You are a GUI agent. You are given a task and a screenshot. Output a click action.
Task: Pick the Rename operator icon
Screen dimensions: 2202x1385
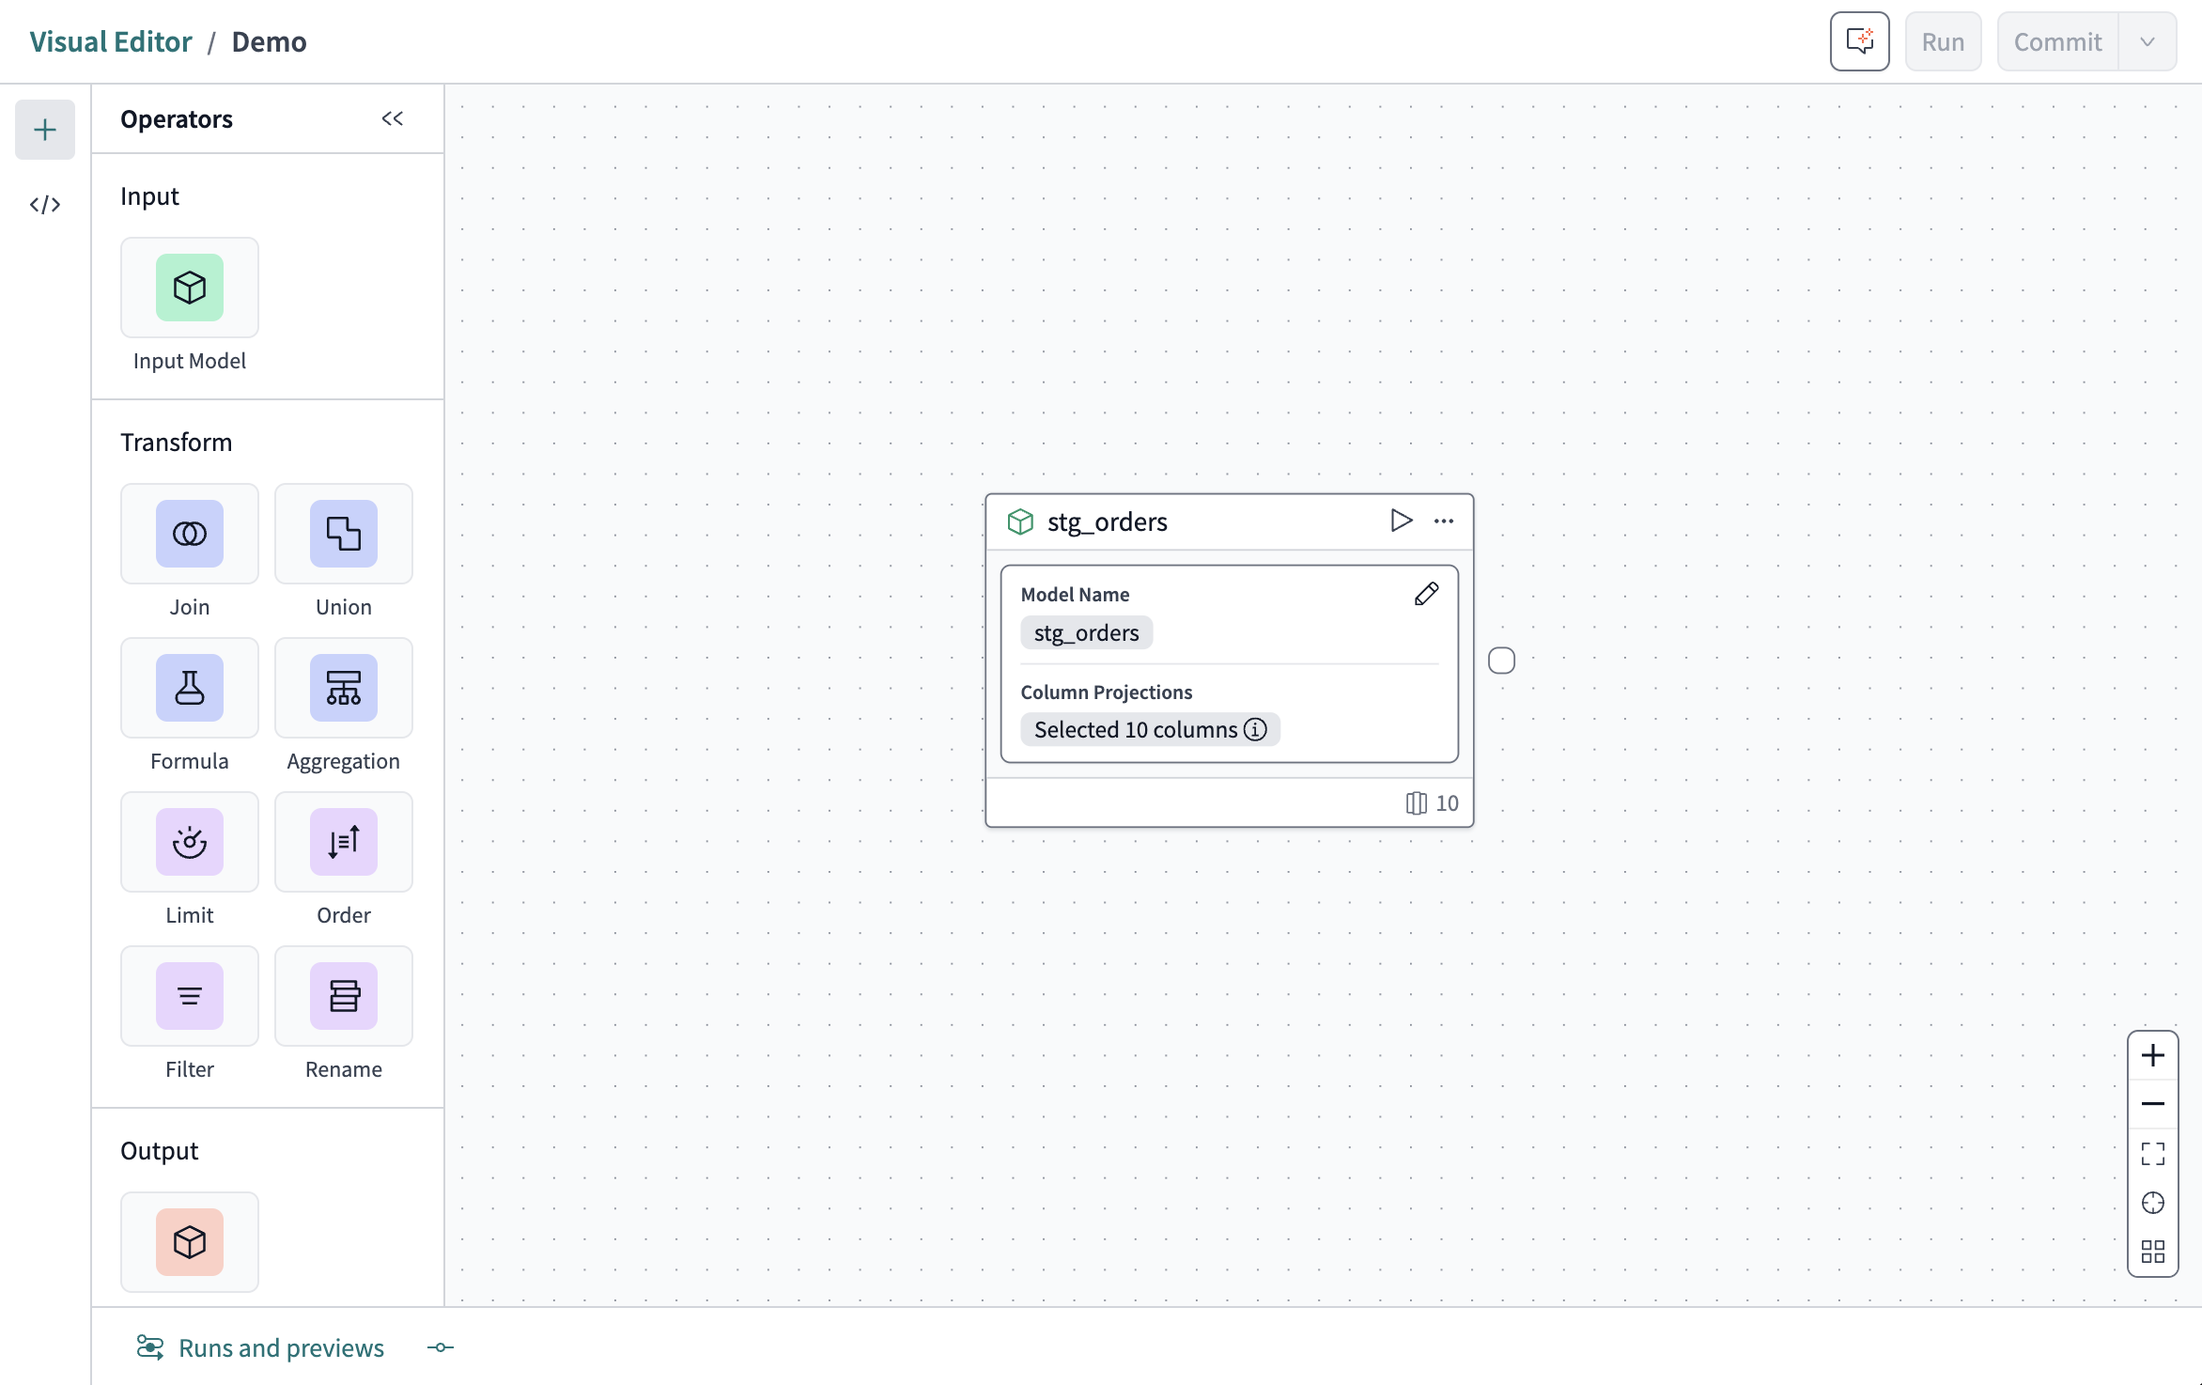coord(343,996)
